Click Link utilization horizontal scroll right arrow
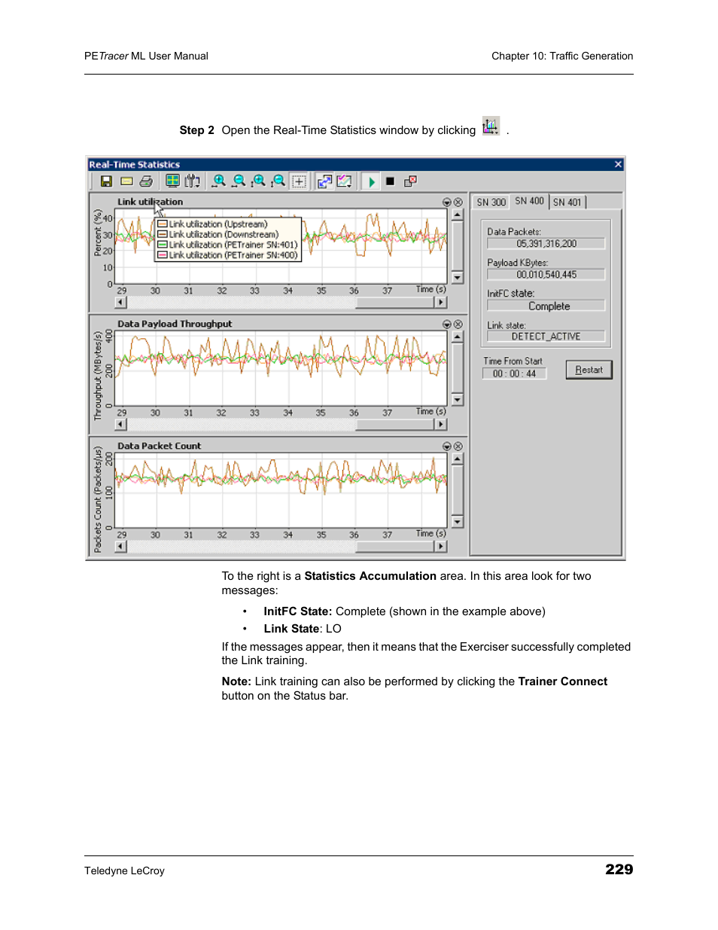Viewport: 718px width, 930px height. click(441, 303)
